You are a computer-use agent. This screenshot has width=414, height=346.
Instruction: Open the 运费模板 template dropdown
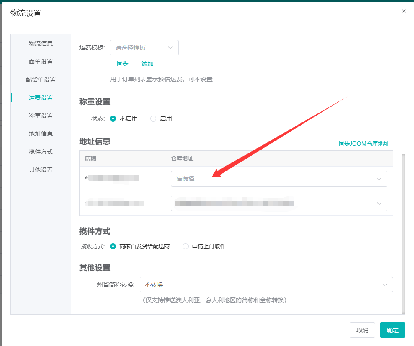click(x=144, y=48)
